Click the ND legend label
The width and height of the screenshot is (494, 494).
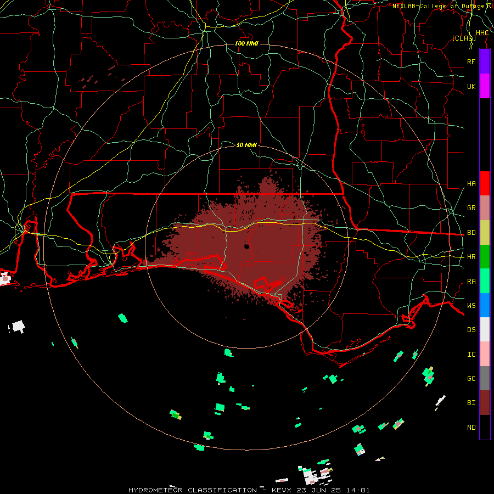point(471,428)
